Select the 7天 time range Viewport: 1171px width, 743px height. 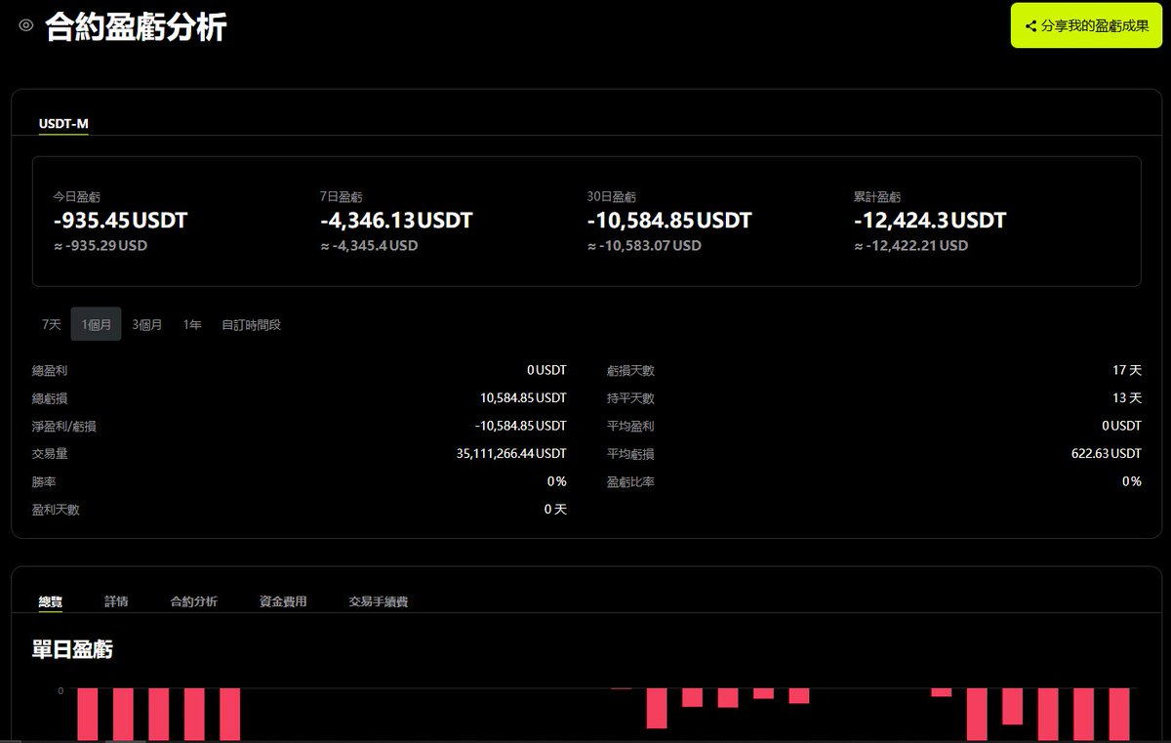52,324
